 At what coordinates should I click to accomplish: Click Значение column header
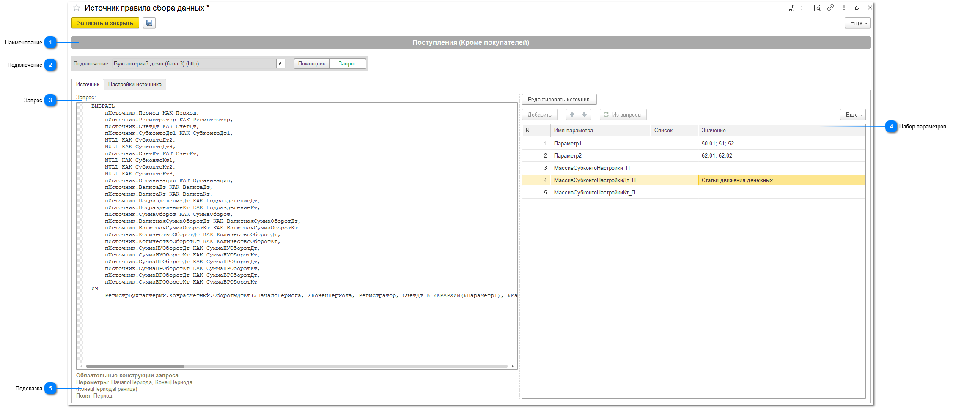pyautogui.click(x=782, y=131)
